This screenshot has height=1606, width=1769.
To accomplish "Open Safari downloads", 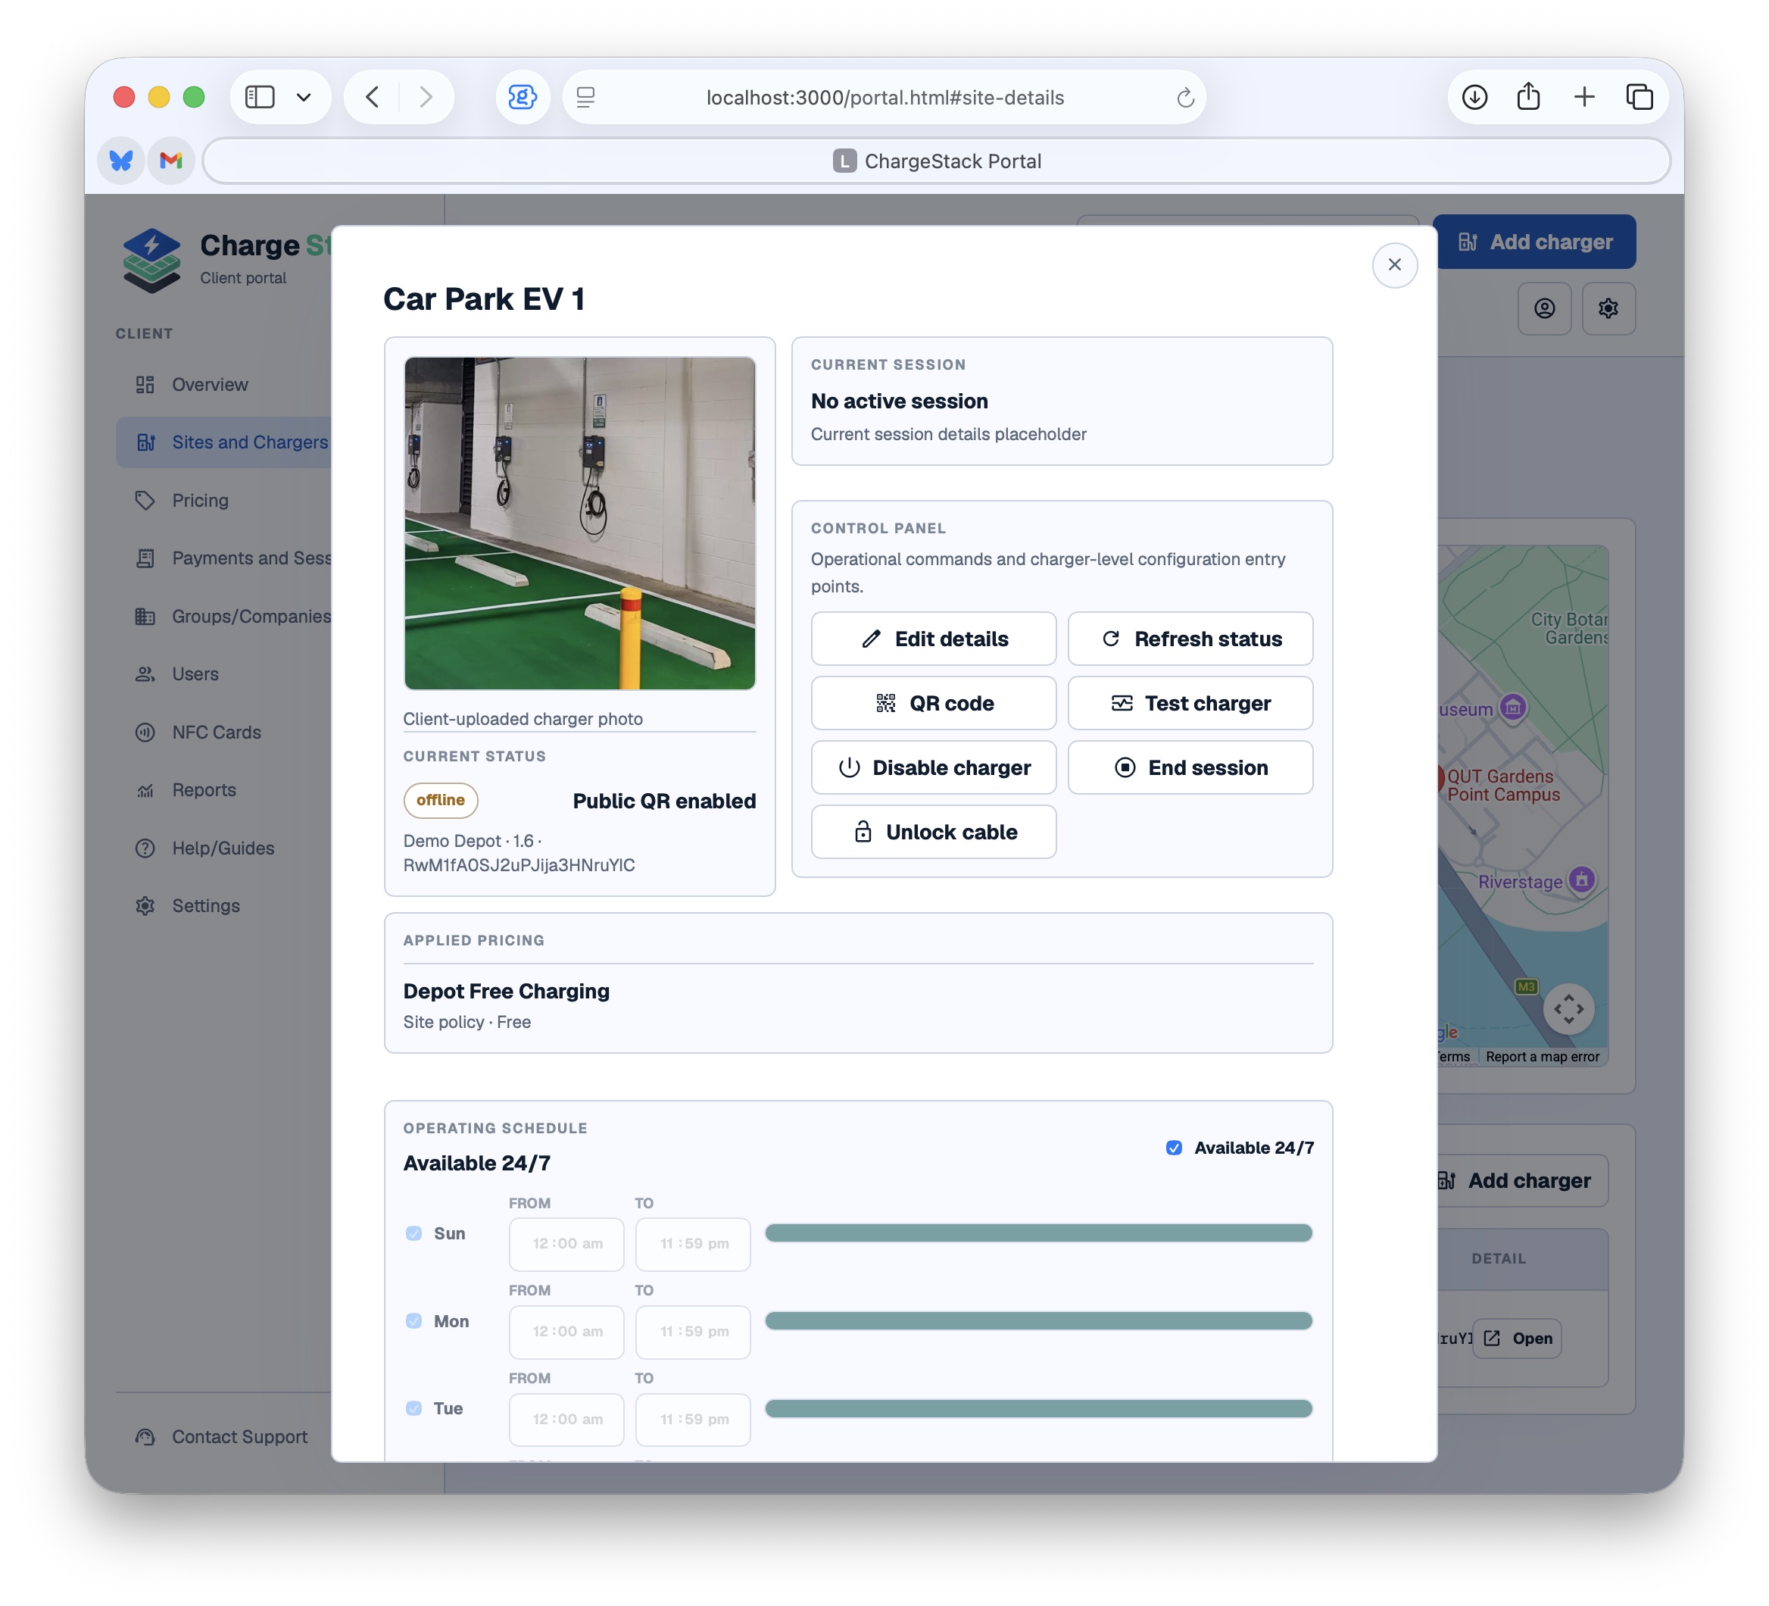I will [x=1474, y=96].
